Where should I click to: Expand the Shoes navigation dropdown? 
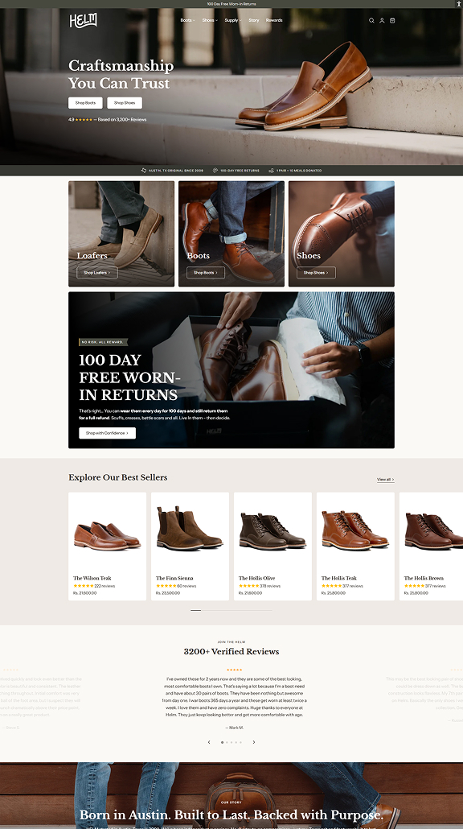point(210,20)
